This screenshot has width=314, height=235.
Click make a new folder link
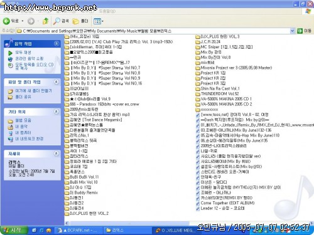pos(33,91)
